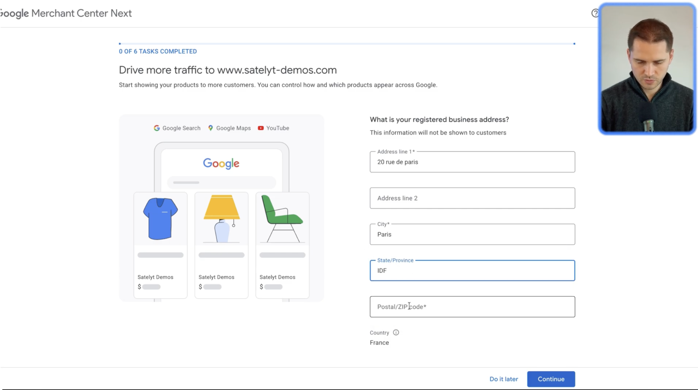Viewport: 698px width, 390px height.
Task: Click the Continue button
Action: pos(551,379)
